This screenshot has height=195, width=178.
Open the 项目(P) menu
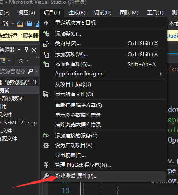click(x=52, y=13)
